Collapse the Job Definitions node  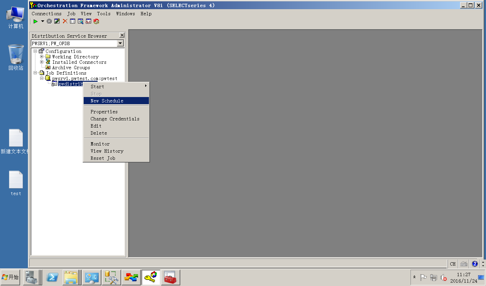(35, 73)
